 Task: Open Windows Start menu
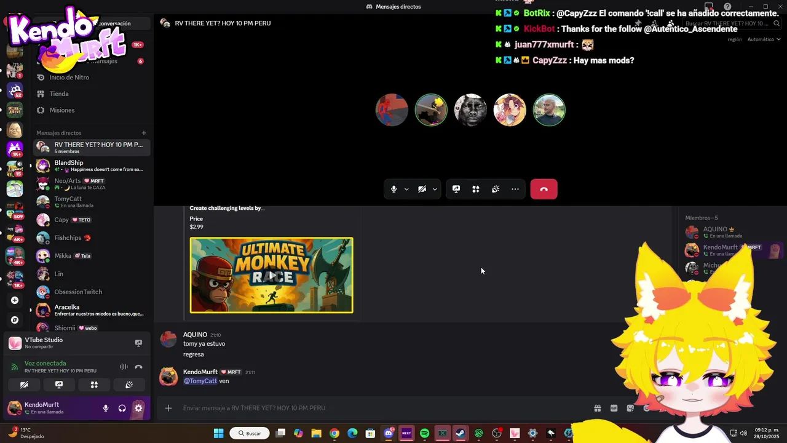(x=218, y=433)
